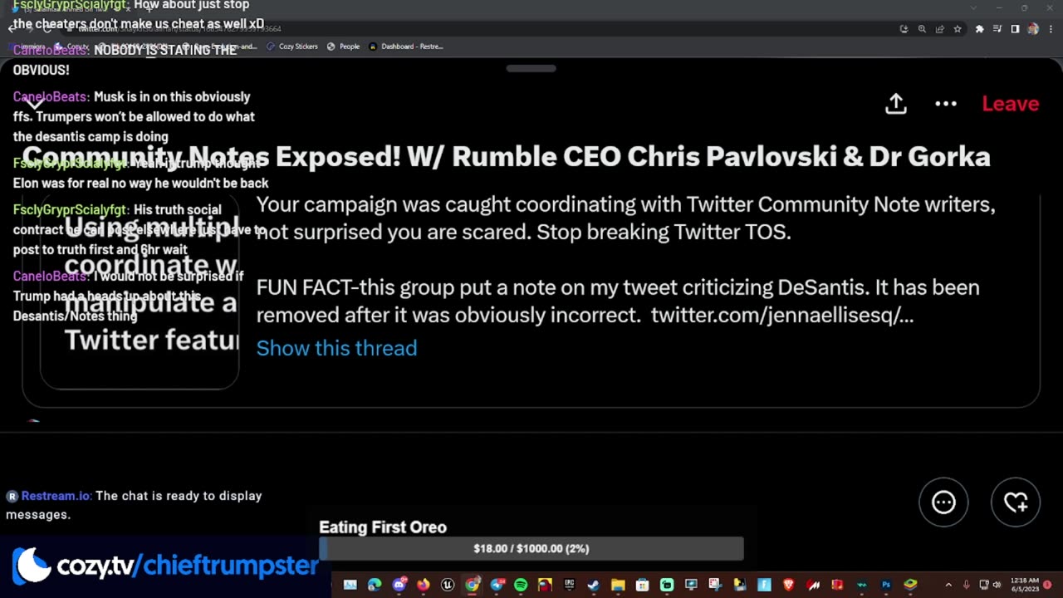Open Discord from the taskbar
Image resolution: width=1063 pixels, height=598 pixels.
click(399, 585)
